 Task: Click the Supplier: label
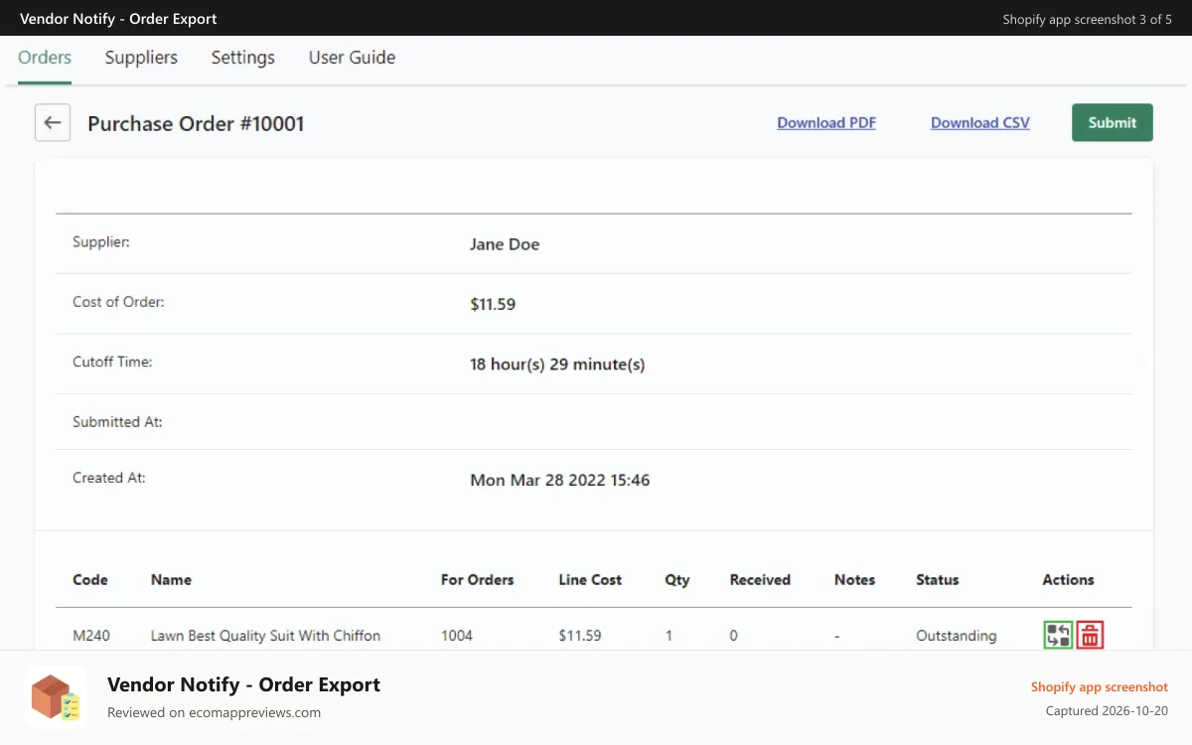pyautogui.click(x=101, y=242)
